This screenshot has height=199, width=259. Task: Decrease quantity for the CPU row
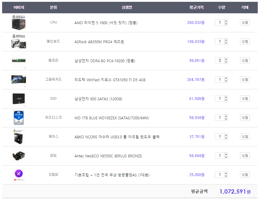[x=226, y=24]
